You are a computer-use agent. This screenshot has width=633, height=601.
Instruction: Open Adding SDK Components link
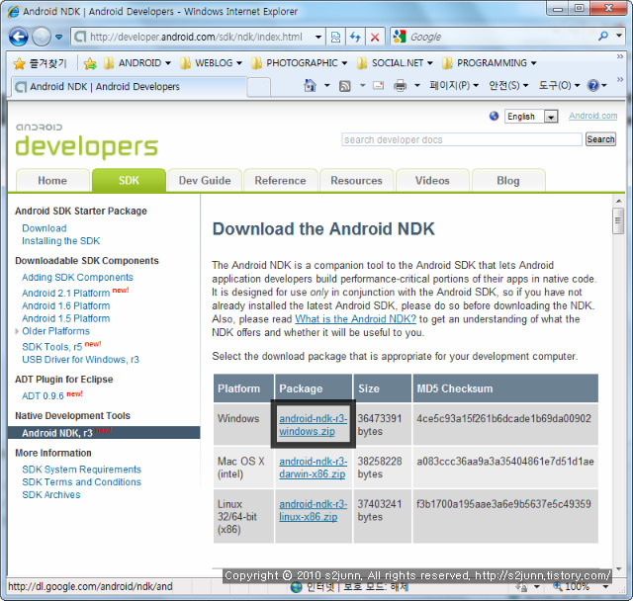tap(77, 278)
